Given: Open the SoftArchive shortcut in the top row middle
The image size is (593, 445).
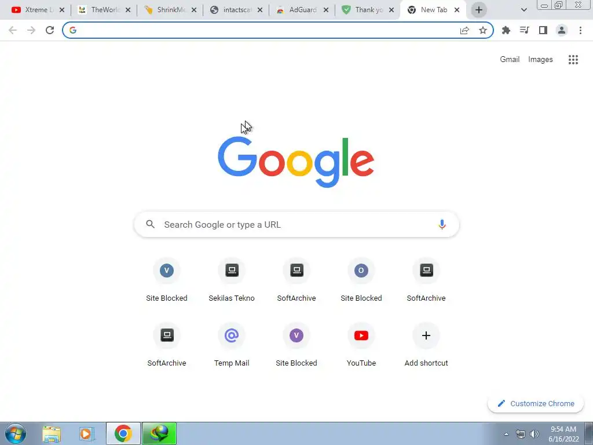Looking at the screenshot, I should 296,280.
